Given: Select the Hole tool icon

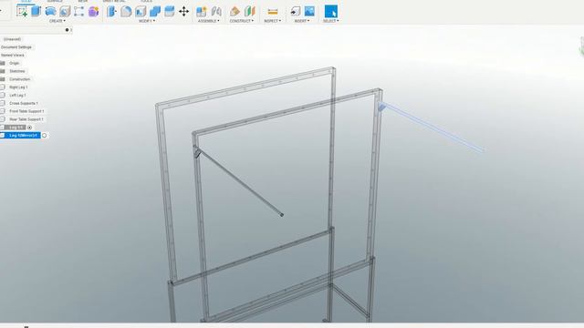Looking at the screenshot, I should click(x=65, y=12).
